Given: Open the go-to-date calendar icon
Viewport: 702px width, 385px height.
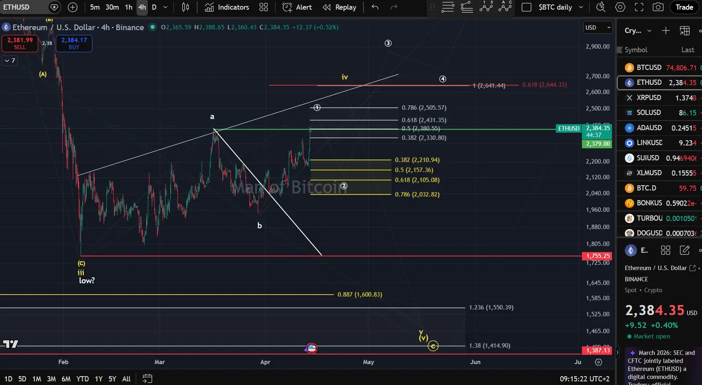Looking at the screenshot, I should coord(147,379).
